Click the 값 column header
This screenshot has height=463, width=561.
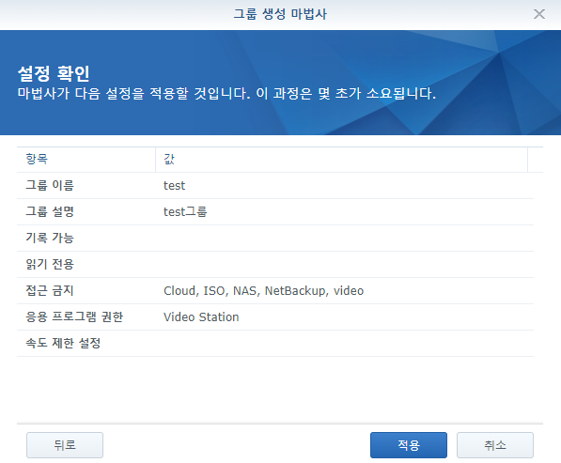(x=341, y=159)
